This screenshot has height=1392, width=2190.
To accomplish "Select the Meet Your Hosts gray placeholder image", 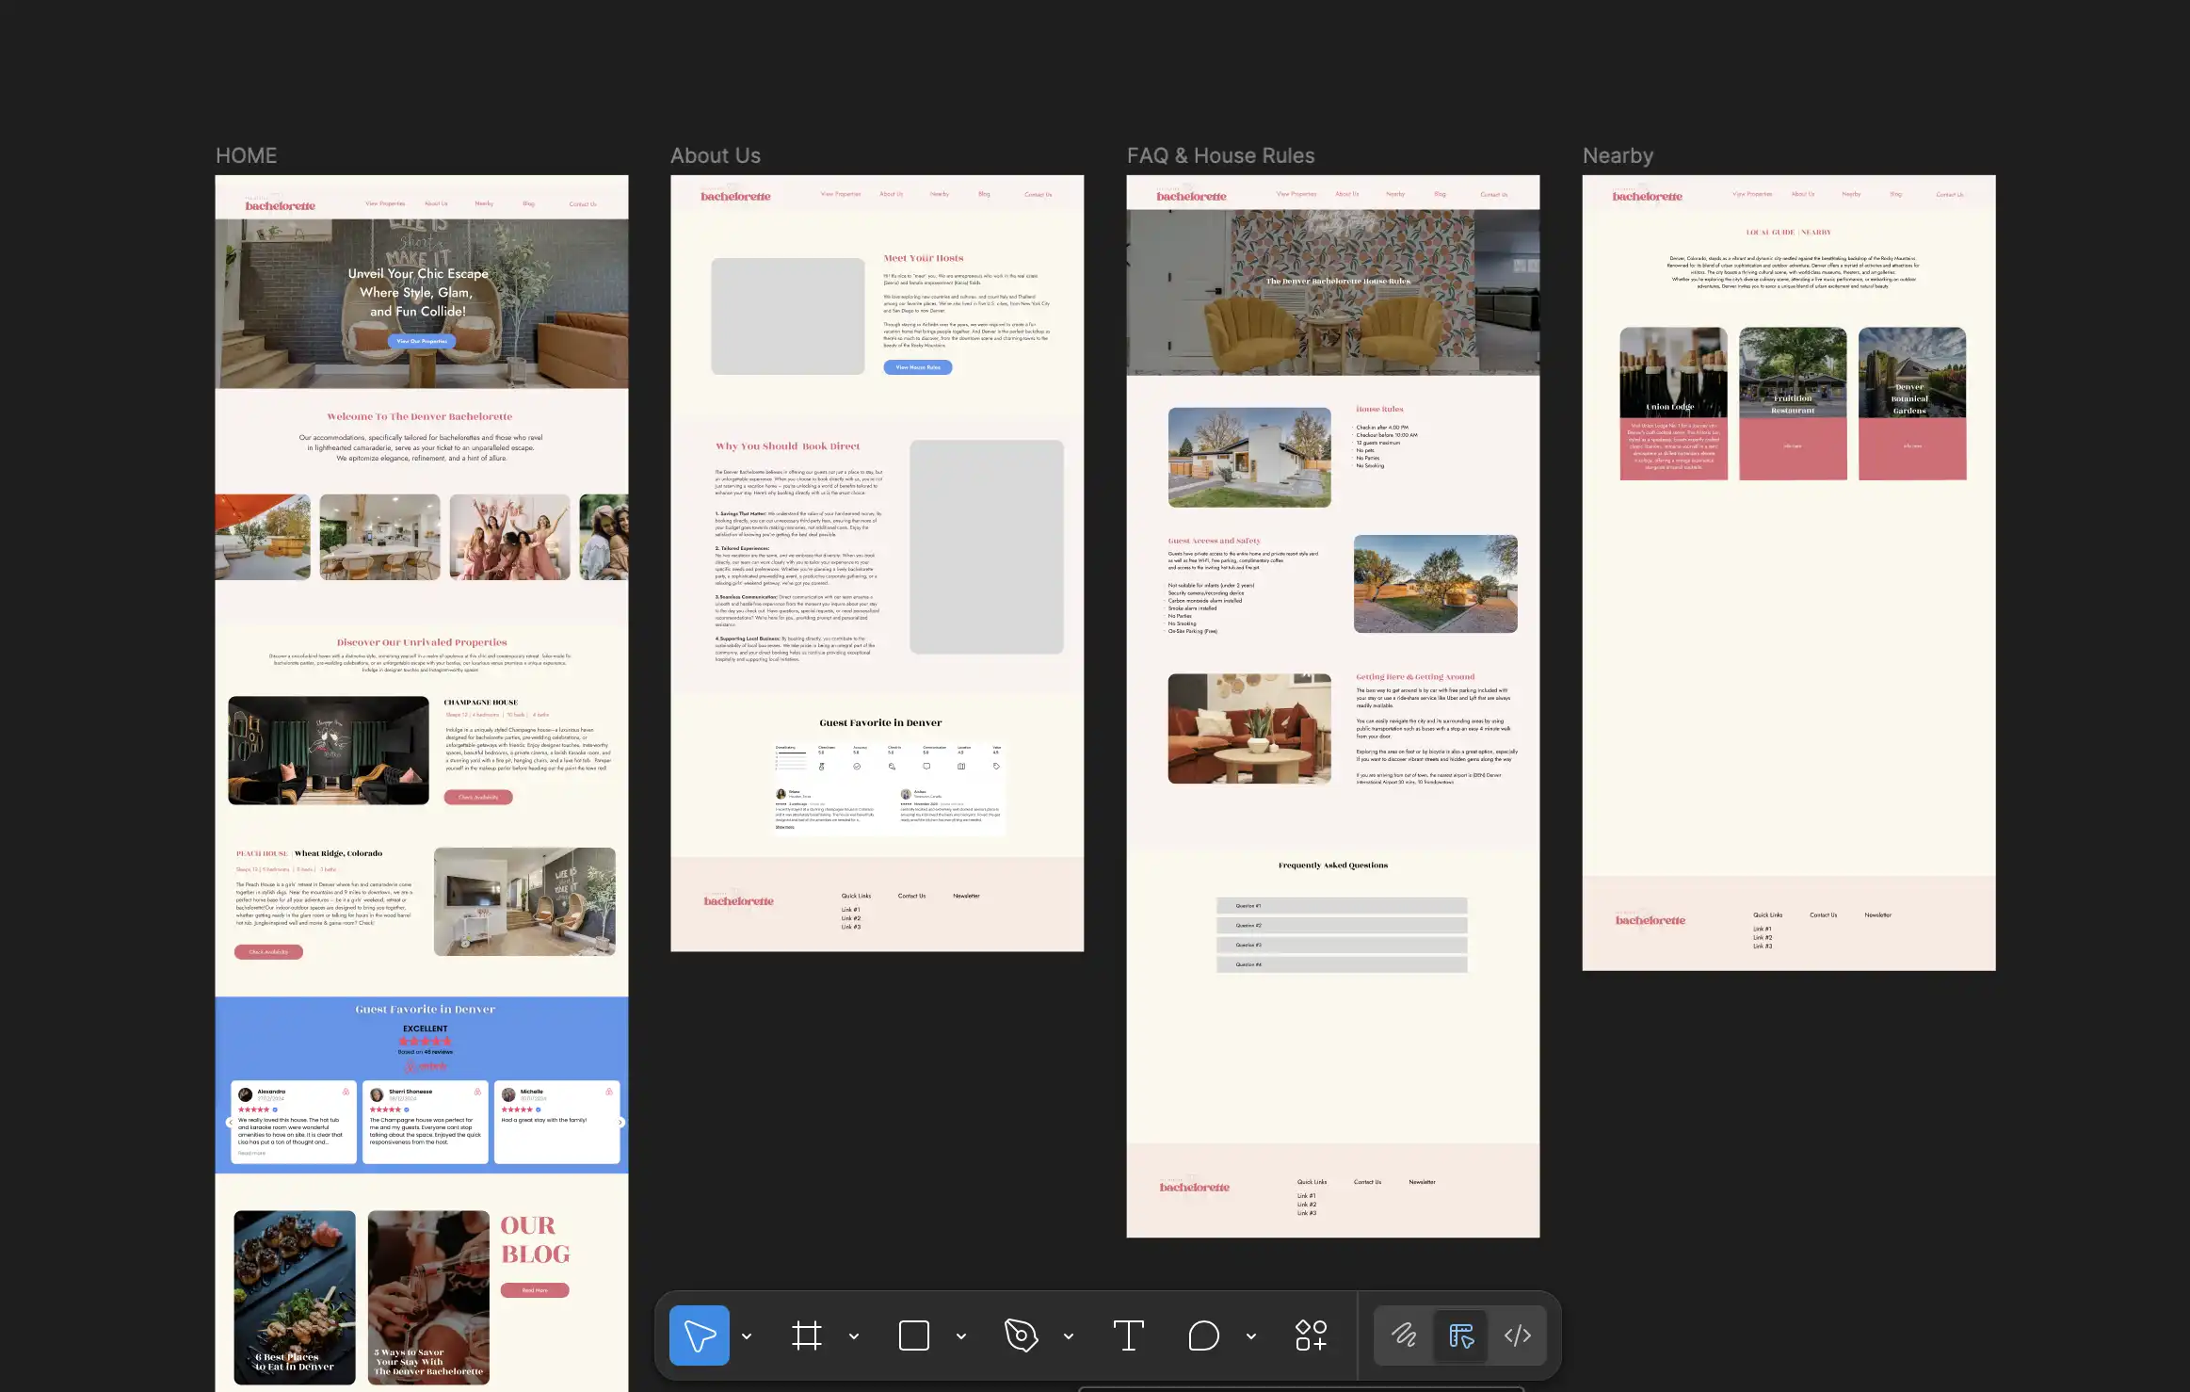I will pos(788,316).
